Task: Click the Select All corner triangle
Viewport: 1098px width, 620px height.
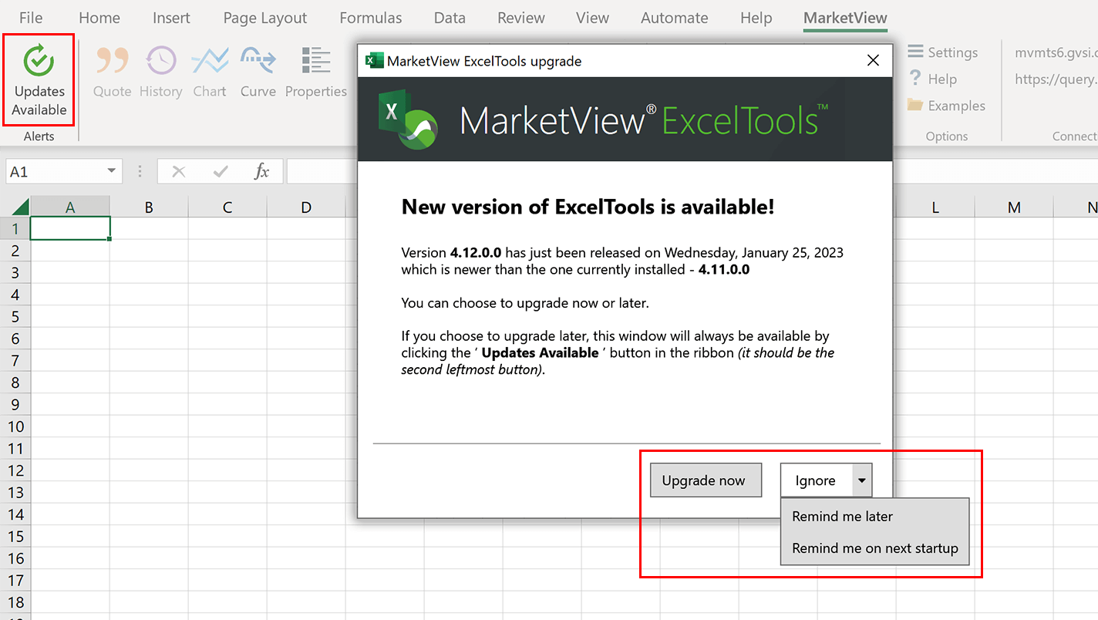Action: click(x=20, y=207)
